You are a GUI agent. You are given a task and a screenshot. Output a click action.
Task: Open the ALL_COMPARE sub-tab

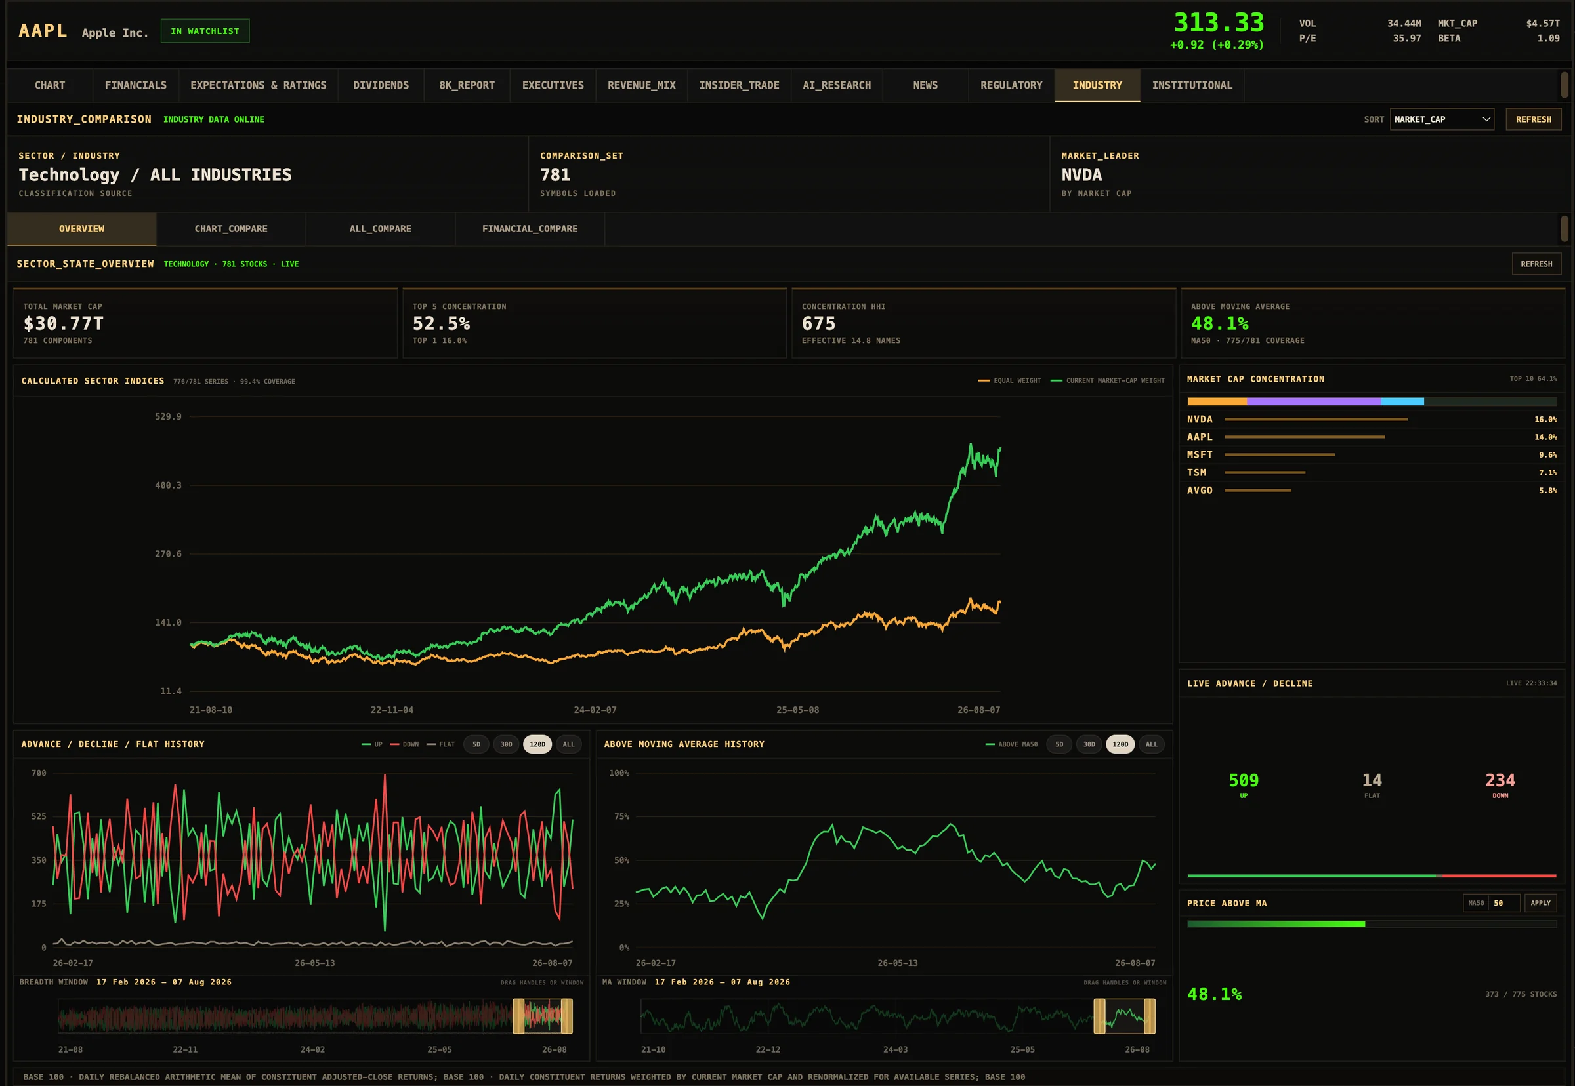(x=380, y=229)
